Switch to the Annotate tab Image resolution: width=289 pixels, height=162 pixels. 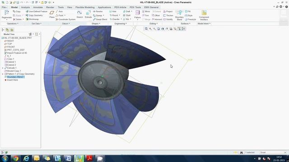pos(38,7)
